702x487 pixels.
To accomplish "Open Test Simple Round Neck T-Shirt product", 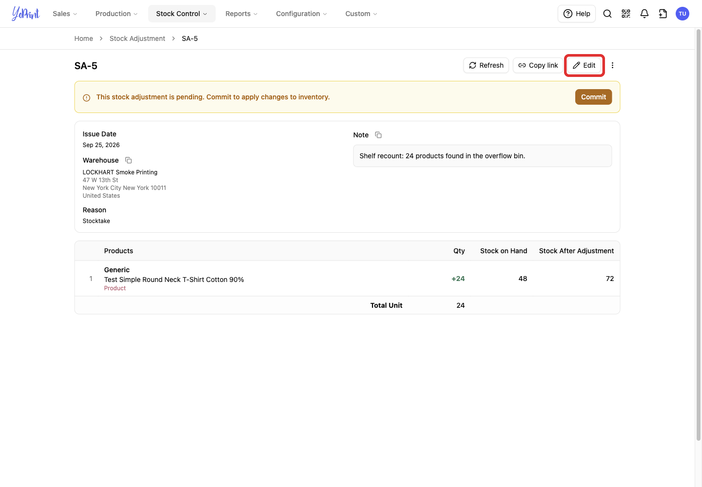I will [174, 280].
